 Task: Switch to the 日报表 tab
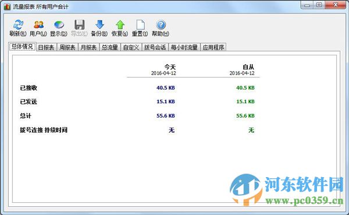click(x=46, y=47)
